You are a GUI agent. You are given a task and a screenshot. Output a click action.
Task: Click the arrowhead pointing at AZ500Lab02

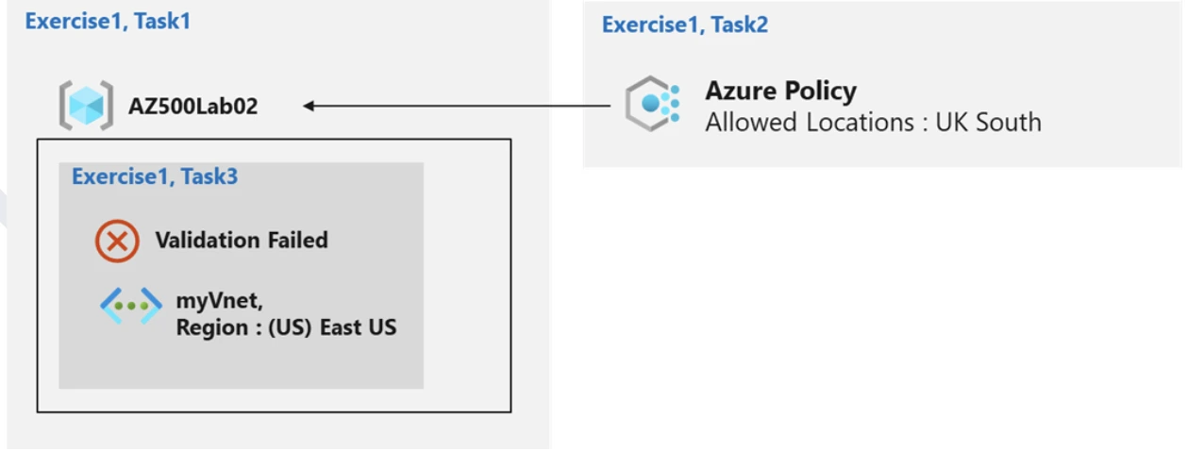point(309,106)
